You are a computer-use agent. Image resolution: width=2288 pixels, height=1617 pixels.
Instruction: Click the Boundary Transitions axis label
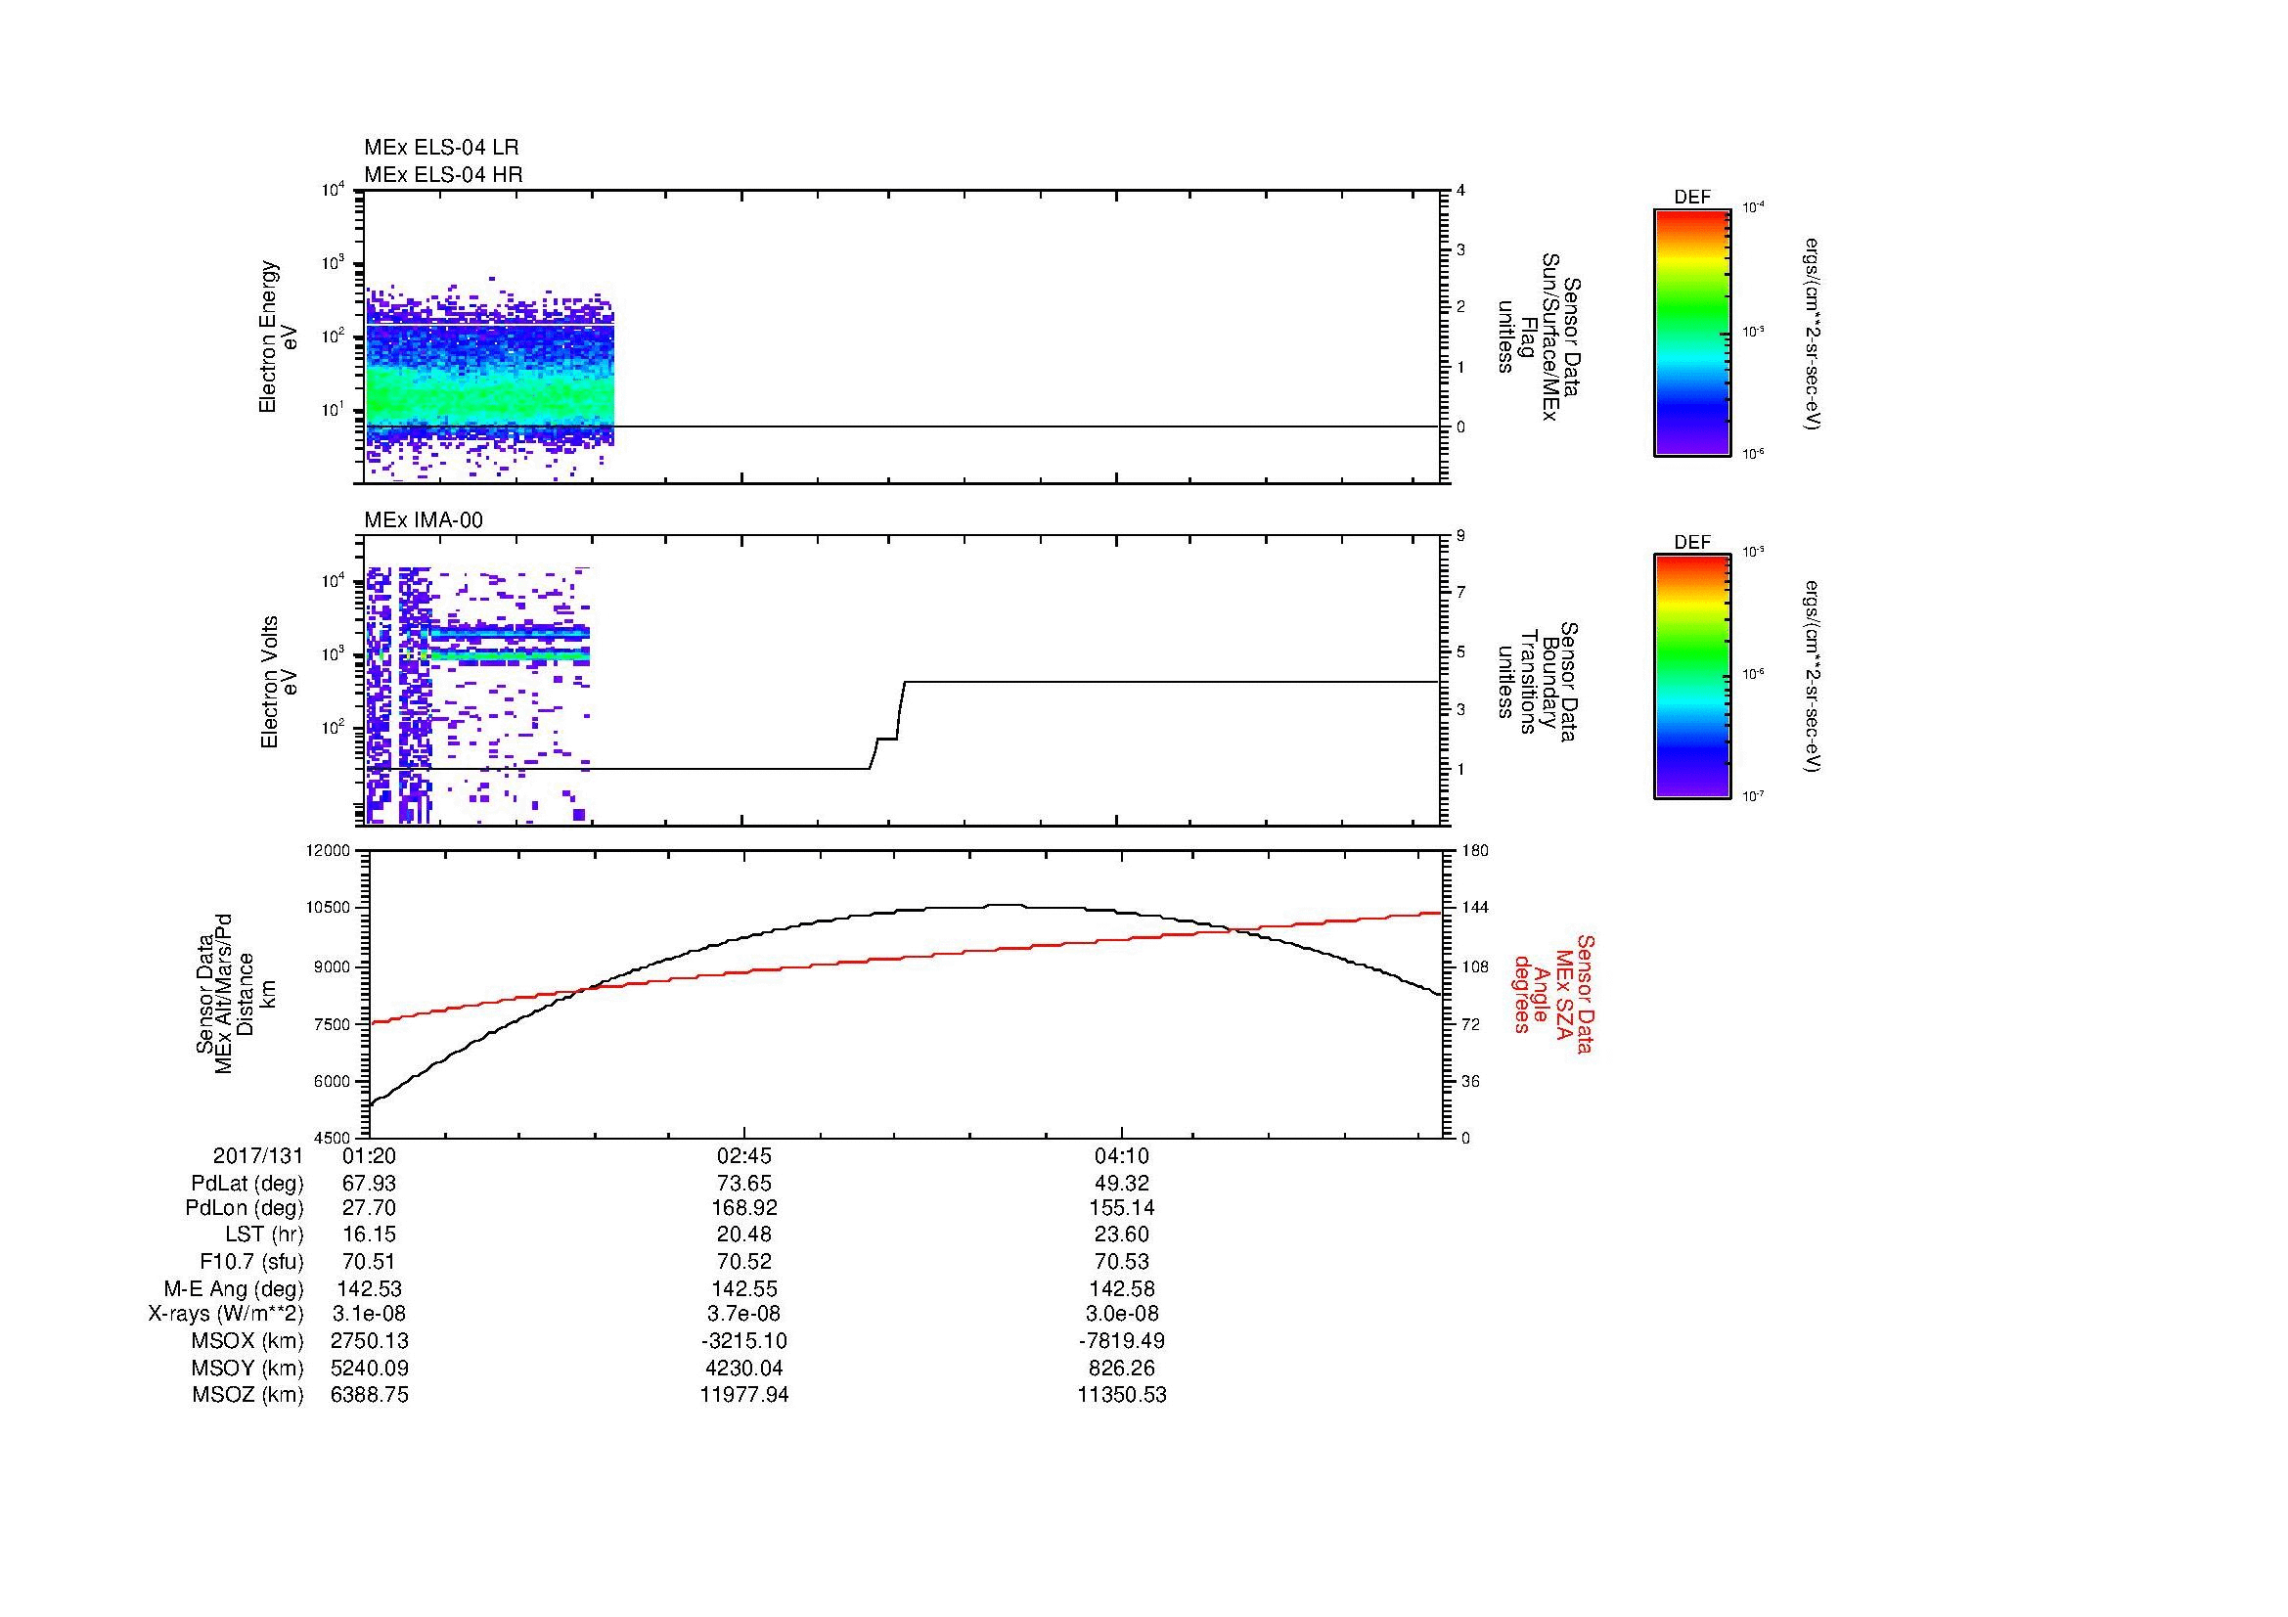(x=1539, y=682)
